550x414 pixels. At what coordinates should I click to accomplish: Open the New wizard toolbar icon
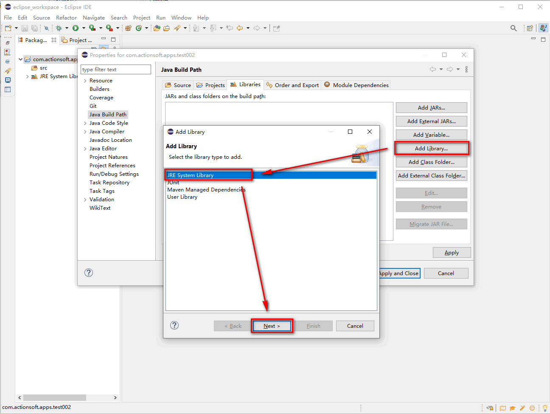click(x=7, y=28)
